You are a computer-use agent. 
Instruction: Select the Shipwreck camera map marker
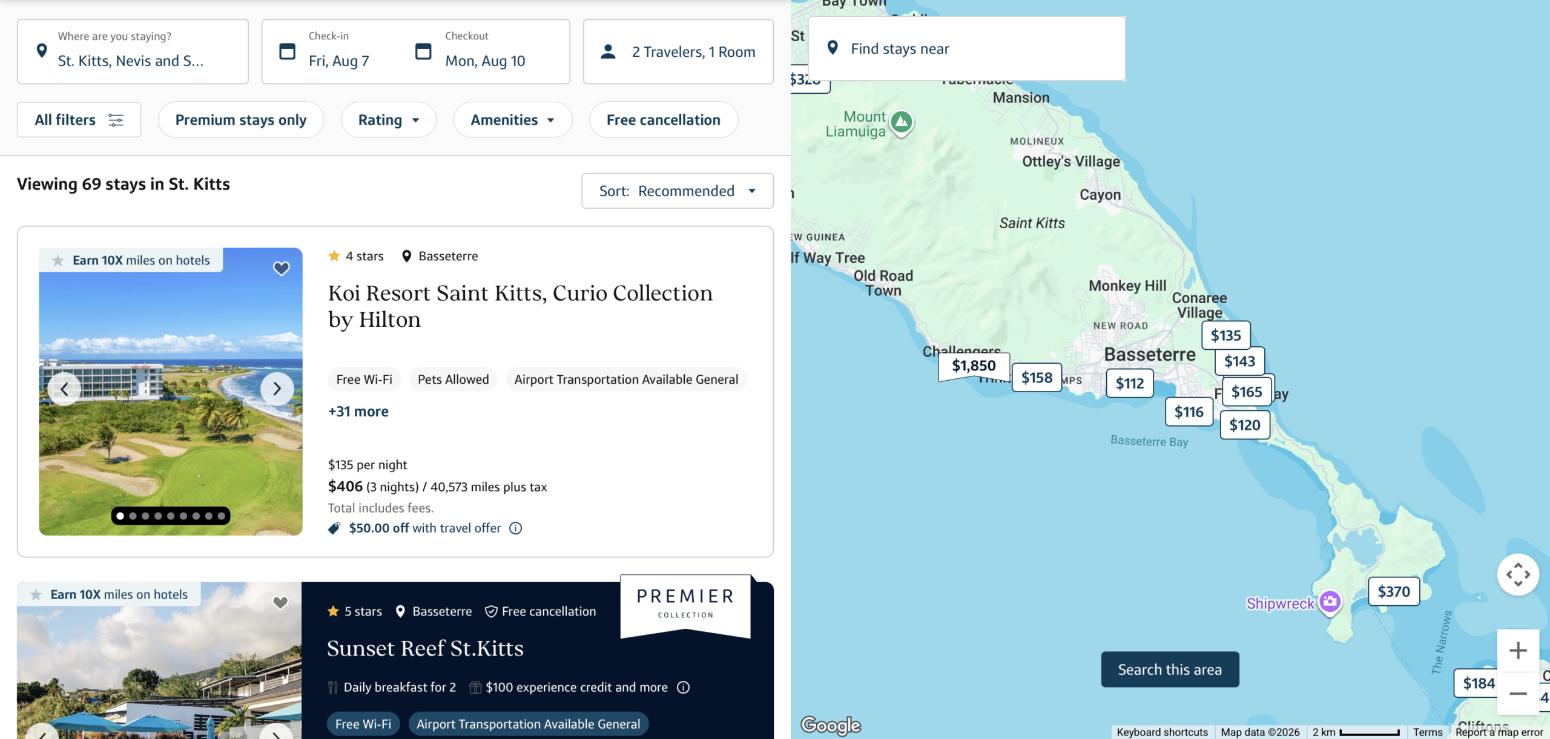pos(1330,602)
